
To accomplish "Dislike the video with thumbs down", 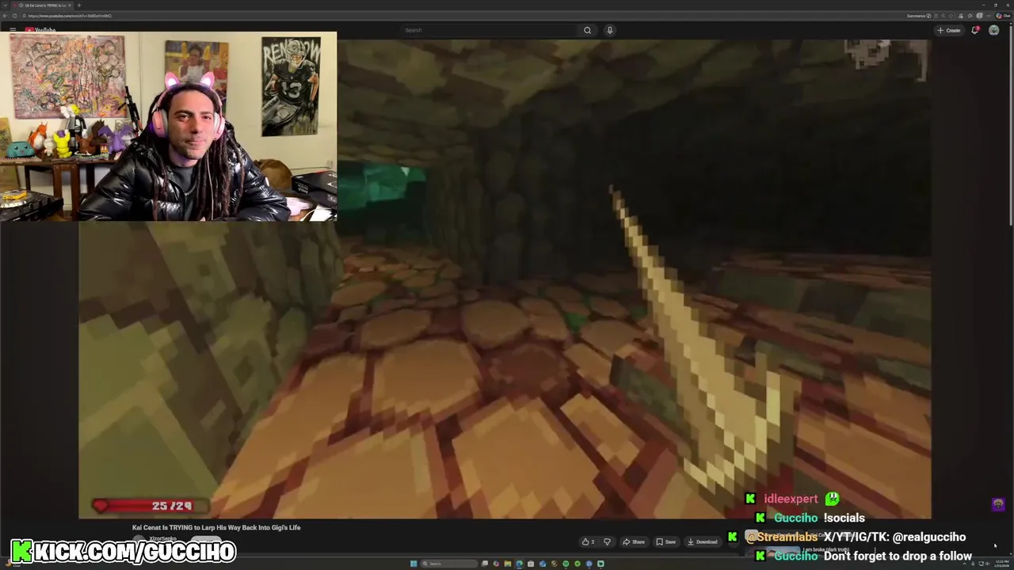I will point(607,541).
